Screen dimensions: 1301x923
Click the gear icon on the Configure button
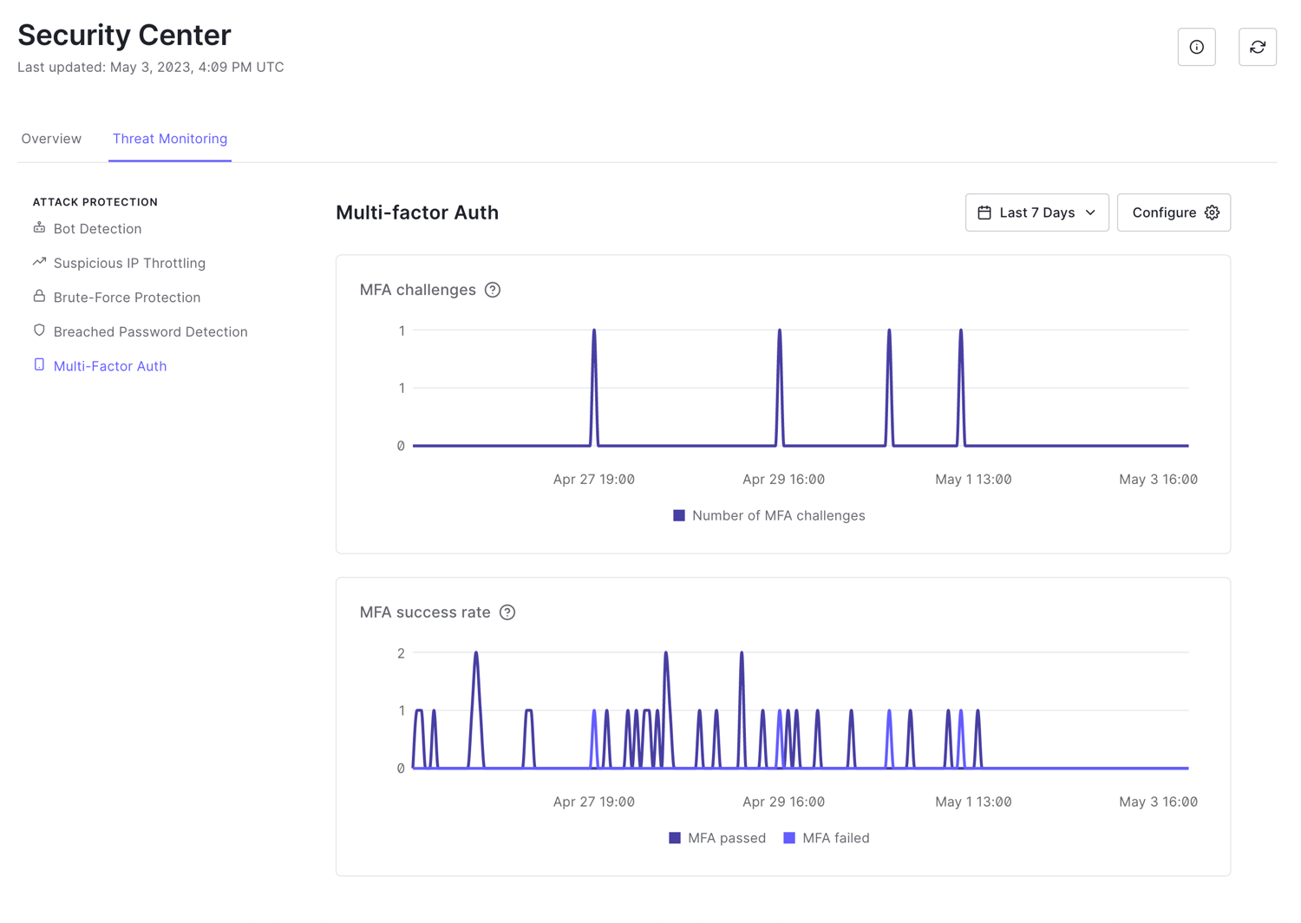1212,212
